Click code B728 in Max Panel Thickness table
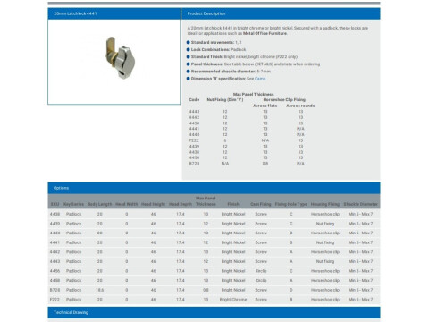Screen dimensions: 429x322 (x=194, y=164)
